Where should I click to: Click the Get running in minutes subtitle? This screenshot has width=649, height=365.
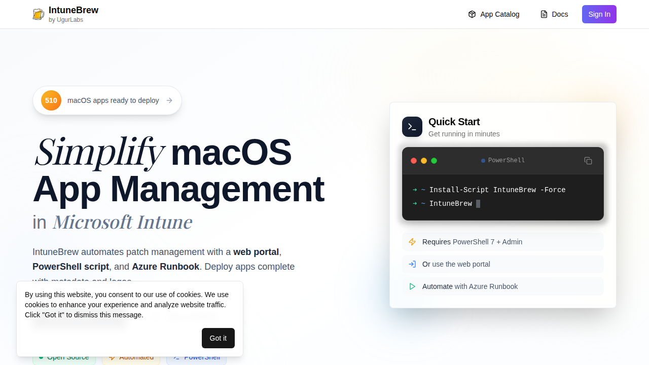point(464,134)
